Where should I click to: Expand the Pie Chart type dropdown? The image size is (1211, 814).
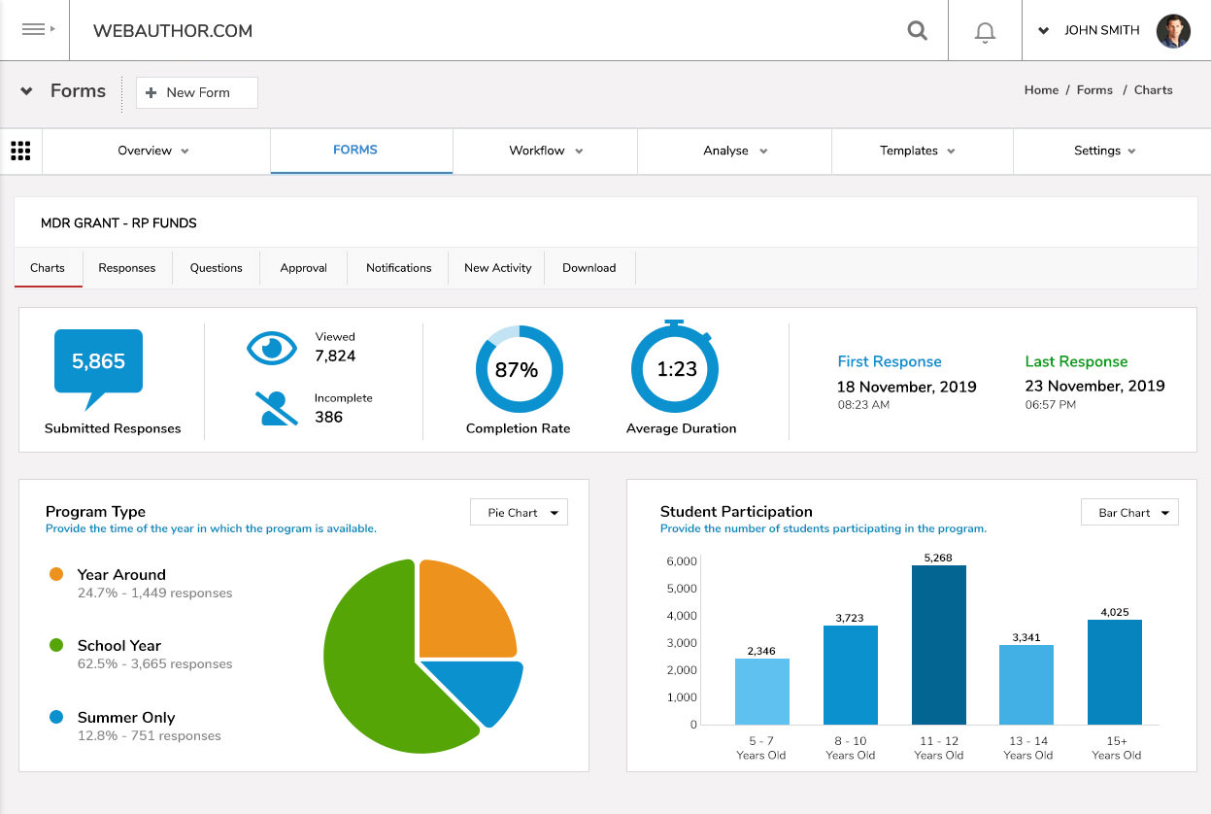click(x=519, y=513)
